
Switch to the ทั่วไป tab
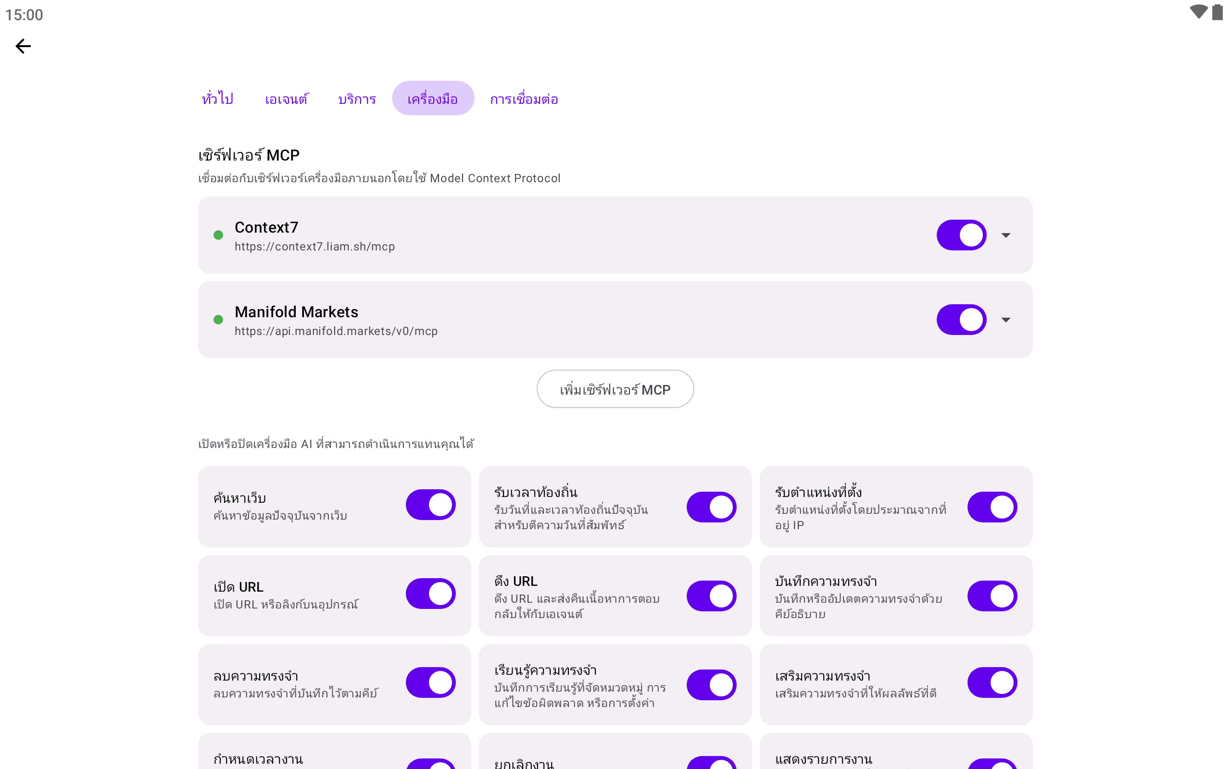click(218, 98)
